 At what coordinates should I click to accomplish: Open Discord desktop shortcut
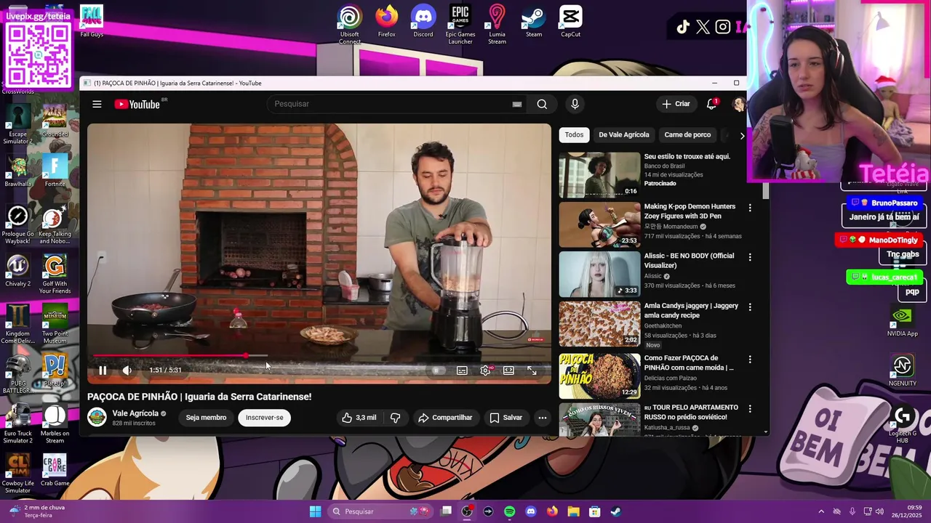423,21
